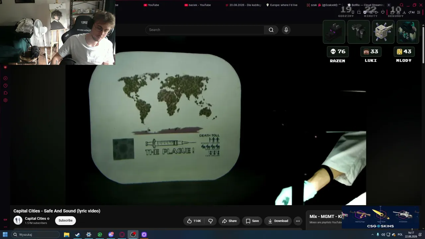
Task: Open Opera browser from the taskbar
Action: [122, 235]
